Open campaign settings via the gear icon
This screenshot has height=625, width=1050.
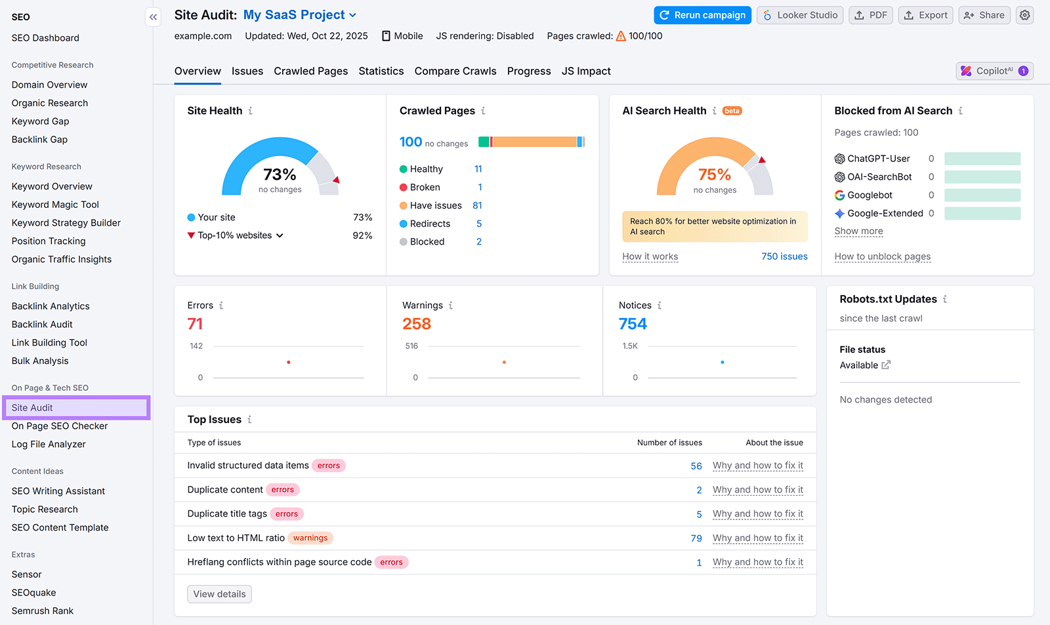(x=1024, y=14)
